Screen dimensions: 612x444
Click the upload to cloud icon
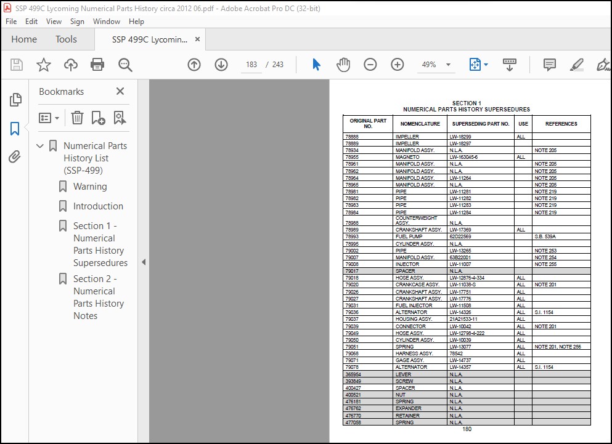[x=71, y=65]
